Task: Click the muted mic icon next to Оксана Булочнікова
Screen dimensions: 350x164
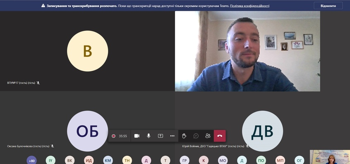Action: coord(53,146)
